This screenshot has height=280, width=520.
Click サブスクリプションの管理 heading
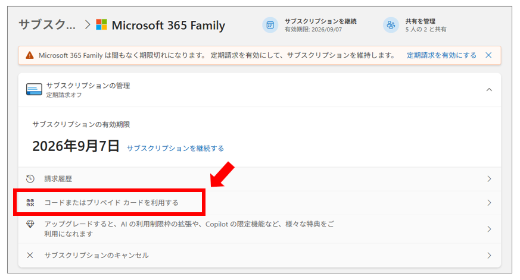pyautogui.click(x=88, y=86)
